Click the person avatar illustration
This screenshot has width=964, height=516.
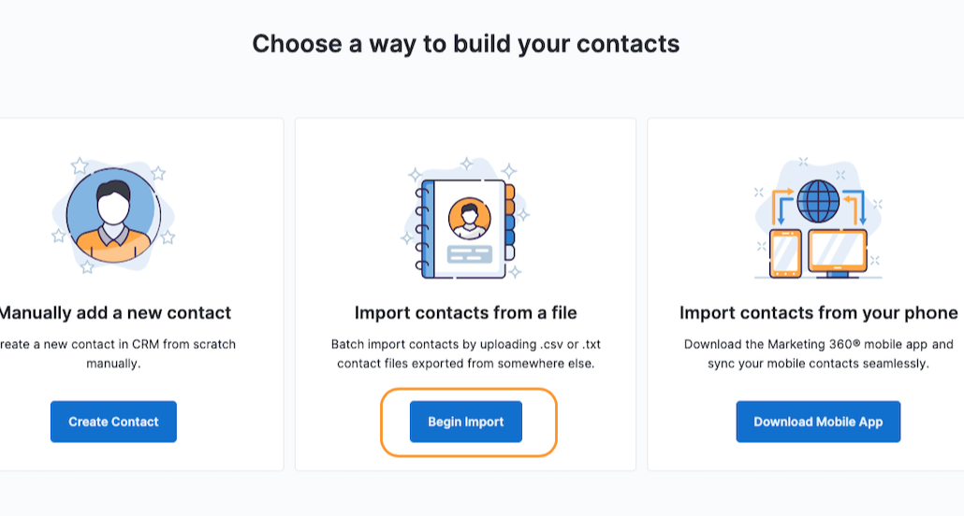pyautogui.click(x=113, y=216)
